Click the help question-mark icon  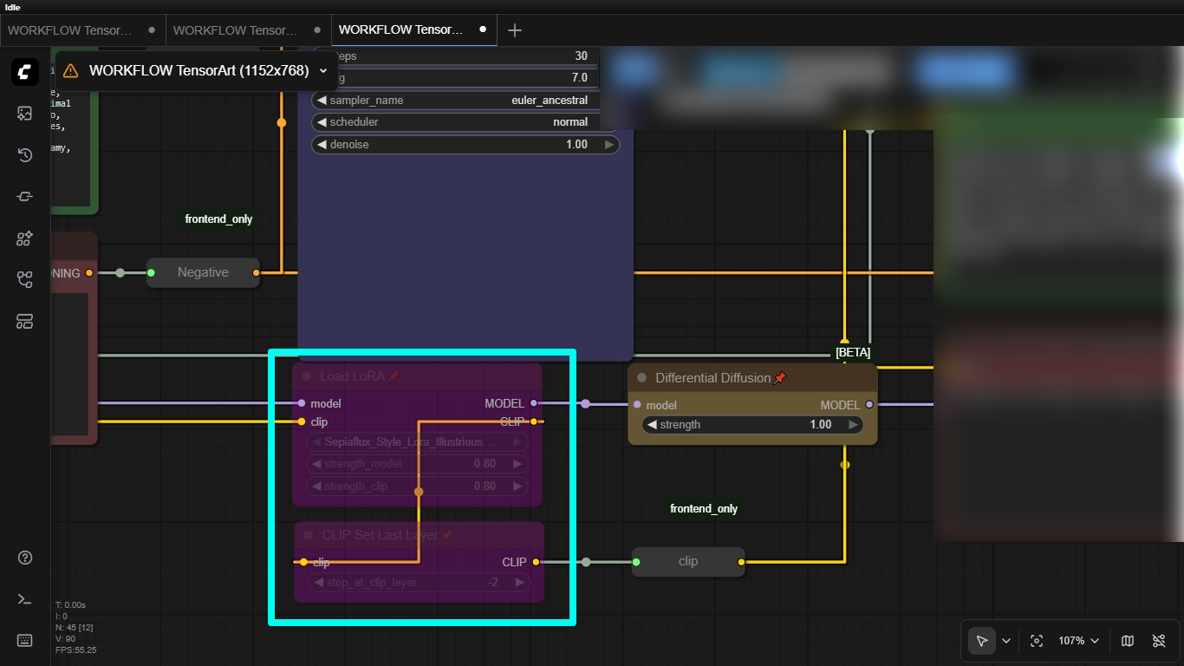click(24, 558)
